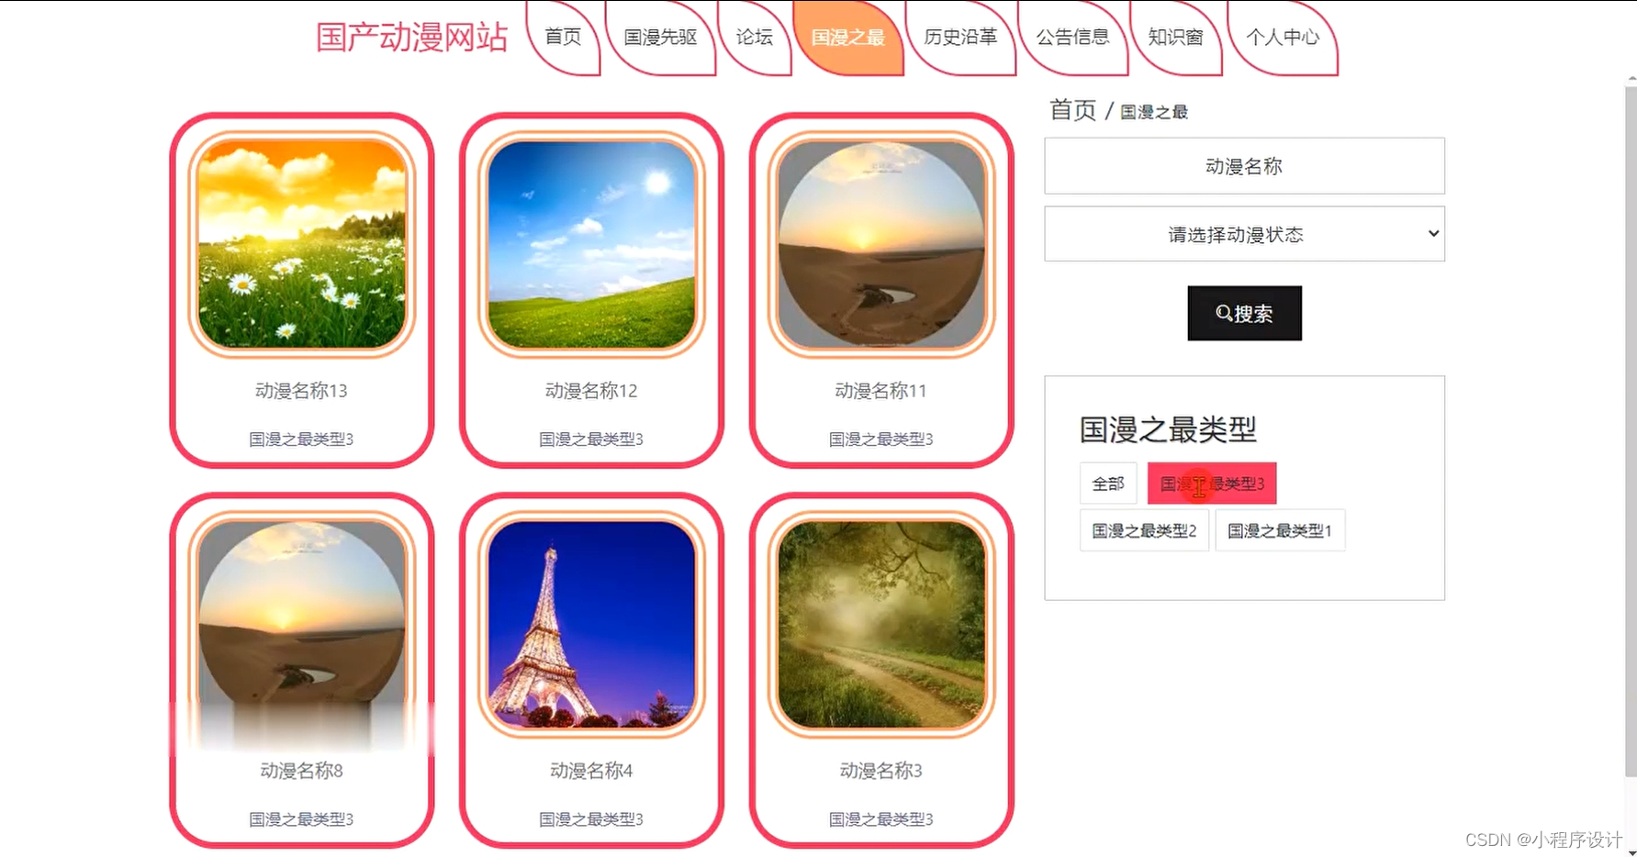Viewport: 1637px width, 857px height.
Task: Select the 国漫之最类型2 filter
Action: 1144,530
